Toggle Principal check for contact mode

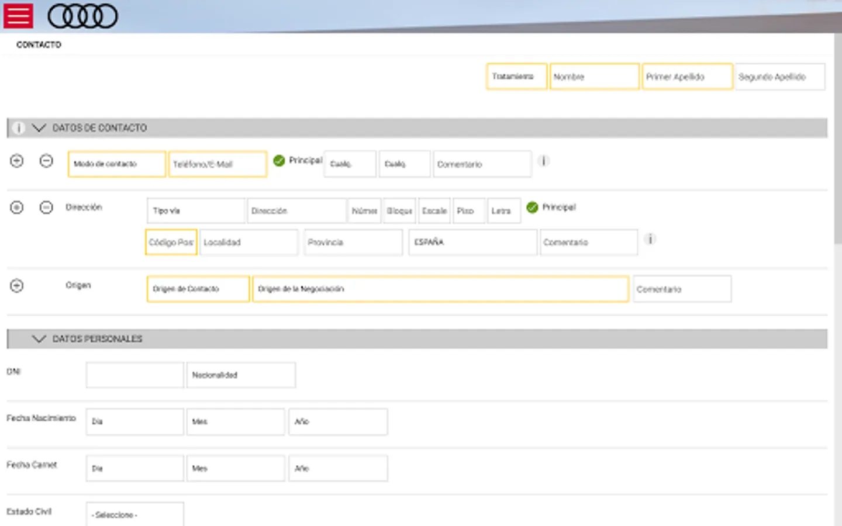pyautogui.click(x=279, y=160)
